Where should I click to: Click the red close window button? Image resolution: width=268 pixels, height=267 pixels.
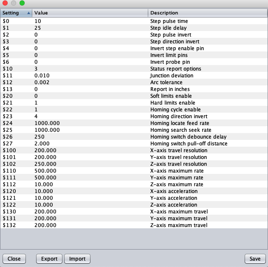point(5,3)
